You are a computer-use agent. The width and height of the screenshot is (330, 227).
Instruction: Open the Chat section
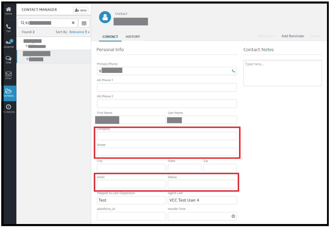8,60
